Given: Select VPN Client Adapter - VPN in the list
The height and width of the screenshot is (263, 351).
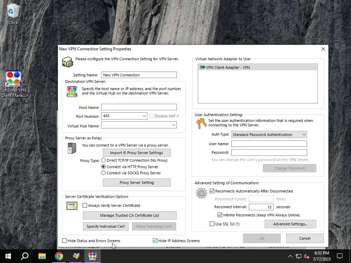Looking at the screenshot, I should pos(257,67).
